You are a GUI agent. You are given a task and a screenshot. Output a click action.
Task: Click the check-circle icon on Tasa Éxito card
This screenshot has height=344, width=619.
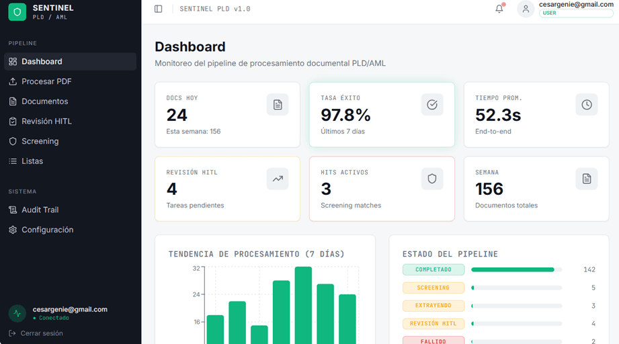pyautogui.click(x=432, y=105)
